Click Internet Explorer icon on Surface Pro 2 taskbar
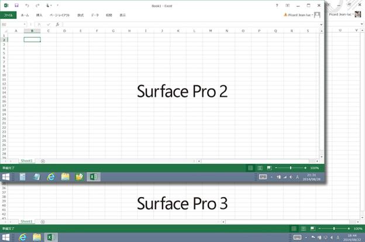Viewport: 365px width, 242px height. pyautogui.click(x=51, y=177)
